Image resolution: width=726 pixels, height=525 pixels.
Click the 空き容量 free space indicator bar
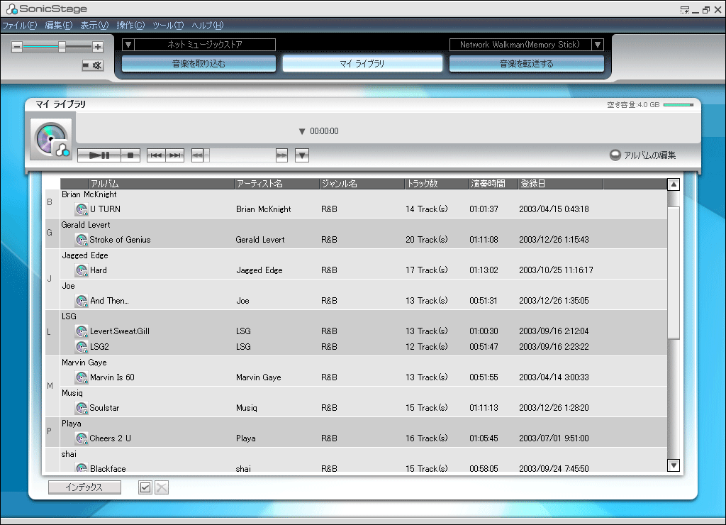(678, 105)
